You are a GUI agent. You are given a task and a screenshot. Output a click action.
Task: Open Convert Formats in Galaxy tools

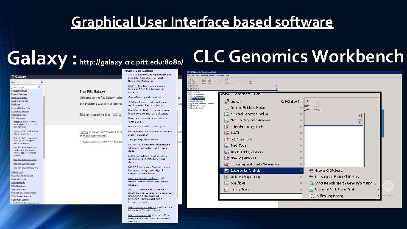[x=19, y=91]
